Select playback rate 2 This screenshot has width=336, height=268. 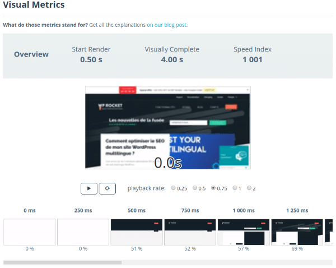[x=249, y=188]
